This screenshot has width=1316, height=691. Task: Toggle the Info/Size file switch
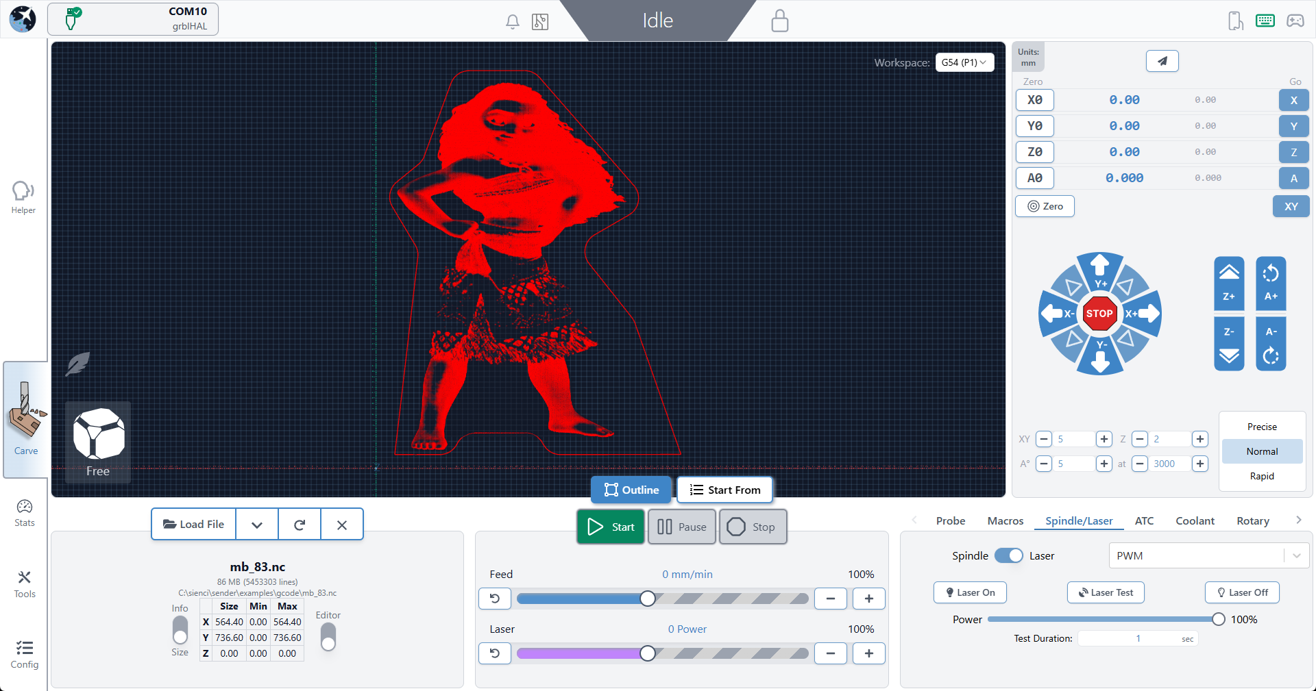coord(180,630)
